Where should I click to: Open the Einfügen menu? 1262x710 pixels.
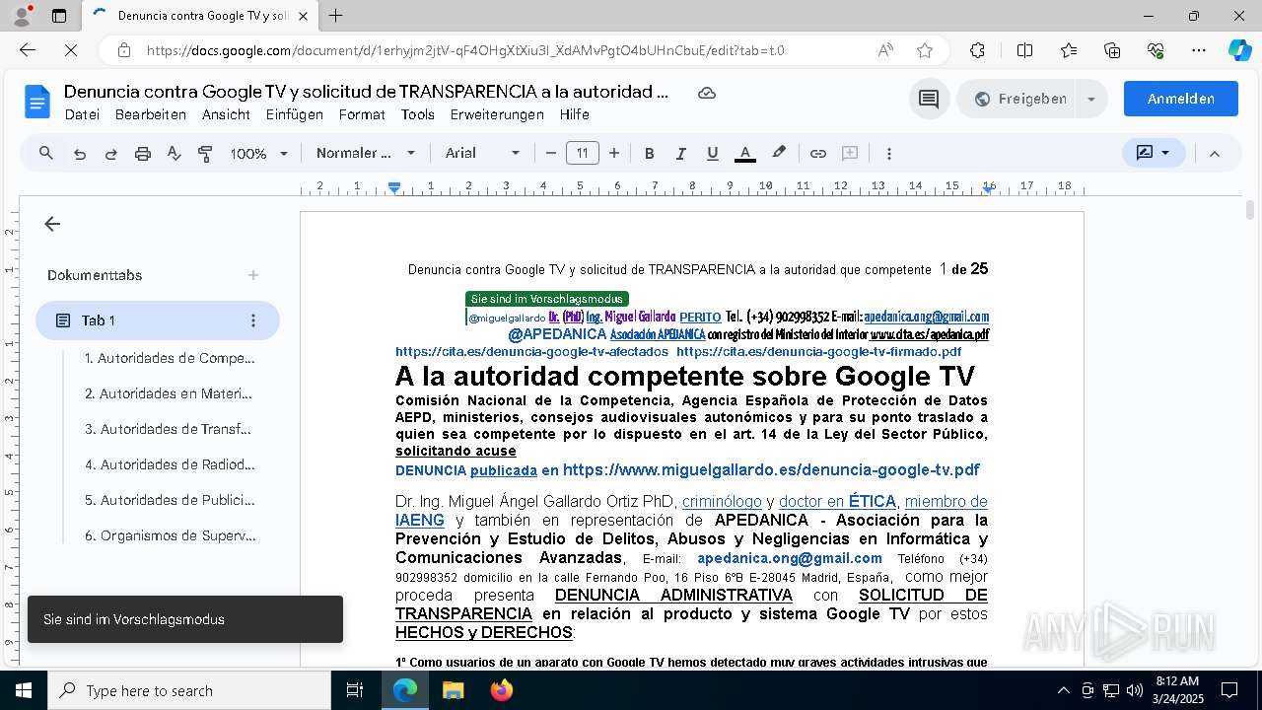coord(295,114)
